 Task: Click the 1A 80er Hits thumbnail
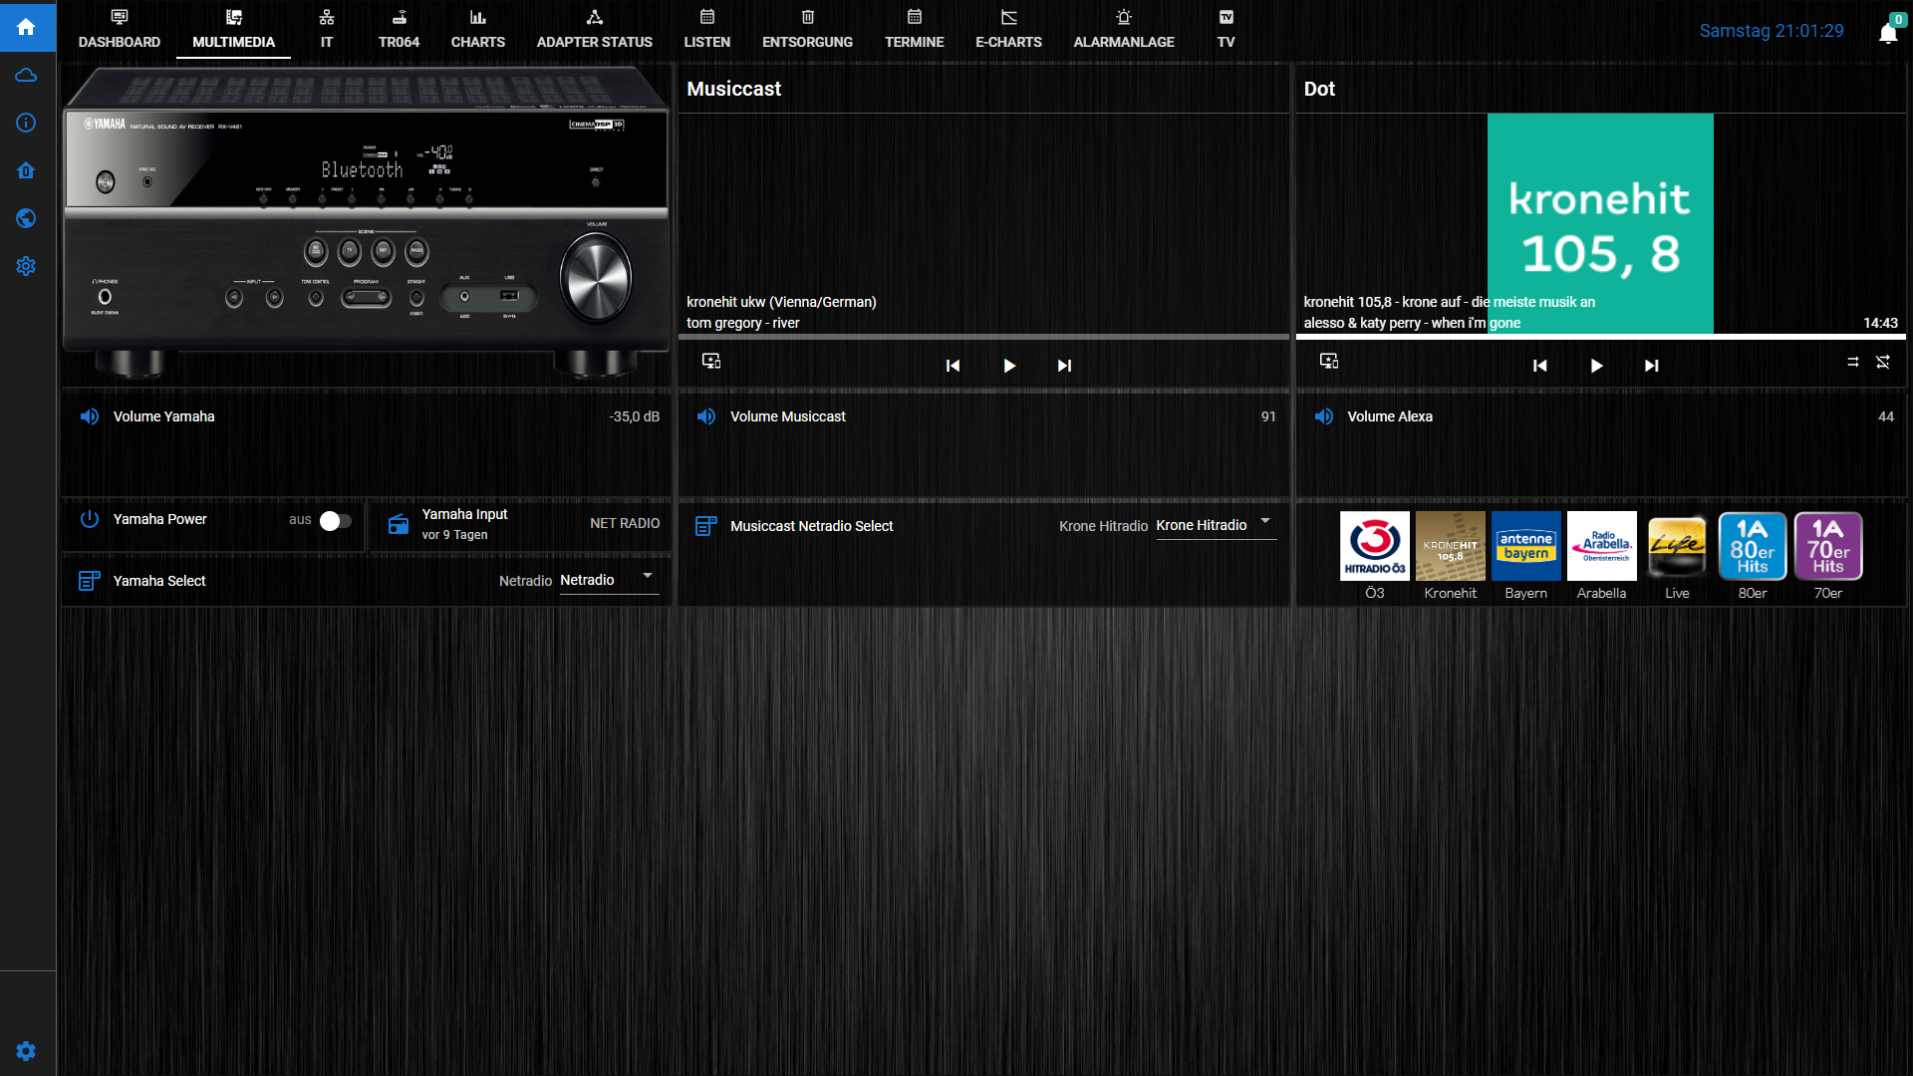[x=1752, y=546]
